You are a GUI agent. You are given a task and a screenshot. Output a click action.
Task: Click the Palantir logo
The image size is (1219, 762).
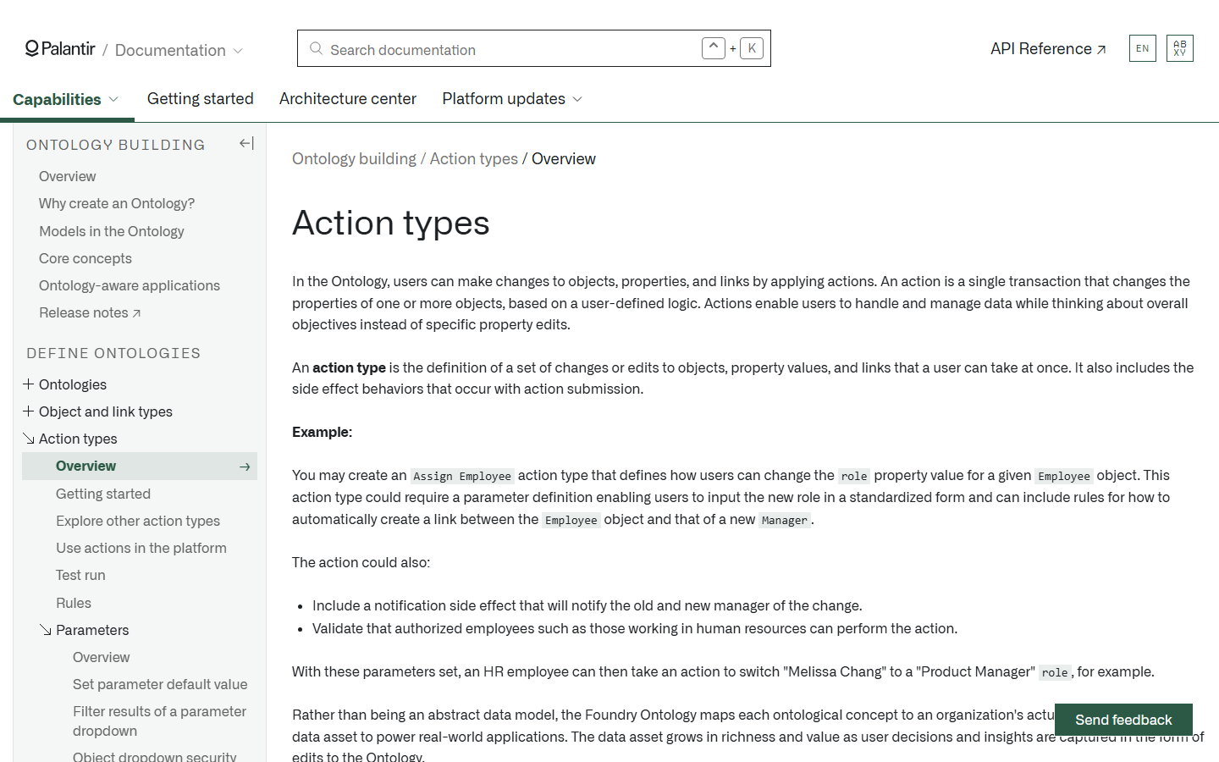[60, 49]
